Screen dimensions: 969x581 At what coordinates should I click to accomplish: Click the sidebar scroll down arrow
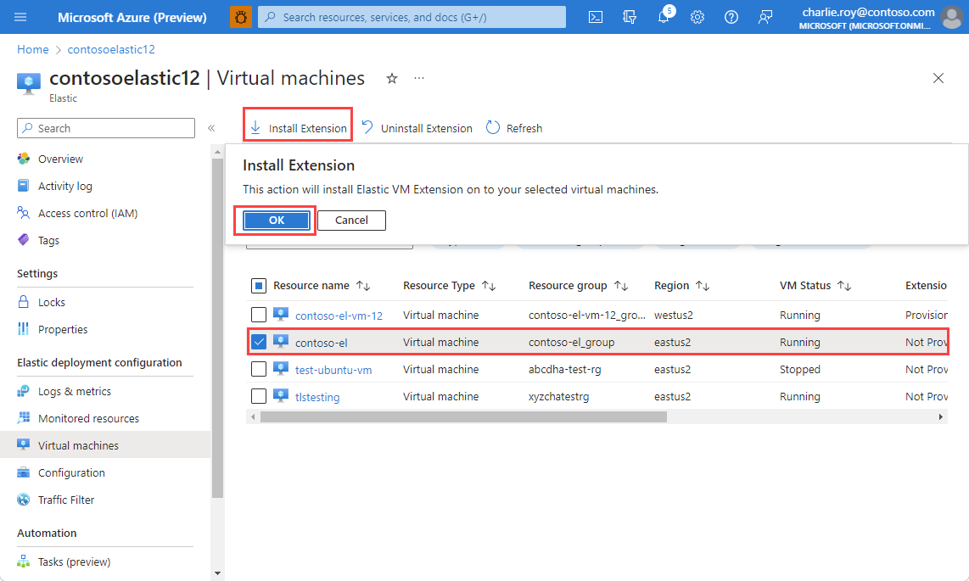(217, 573)
